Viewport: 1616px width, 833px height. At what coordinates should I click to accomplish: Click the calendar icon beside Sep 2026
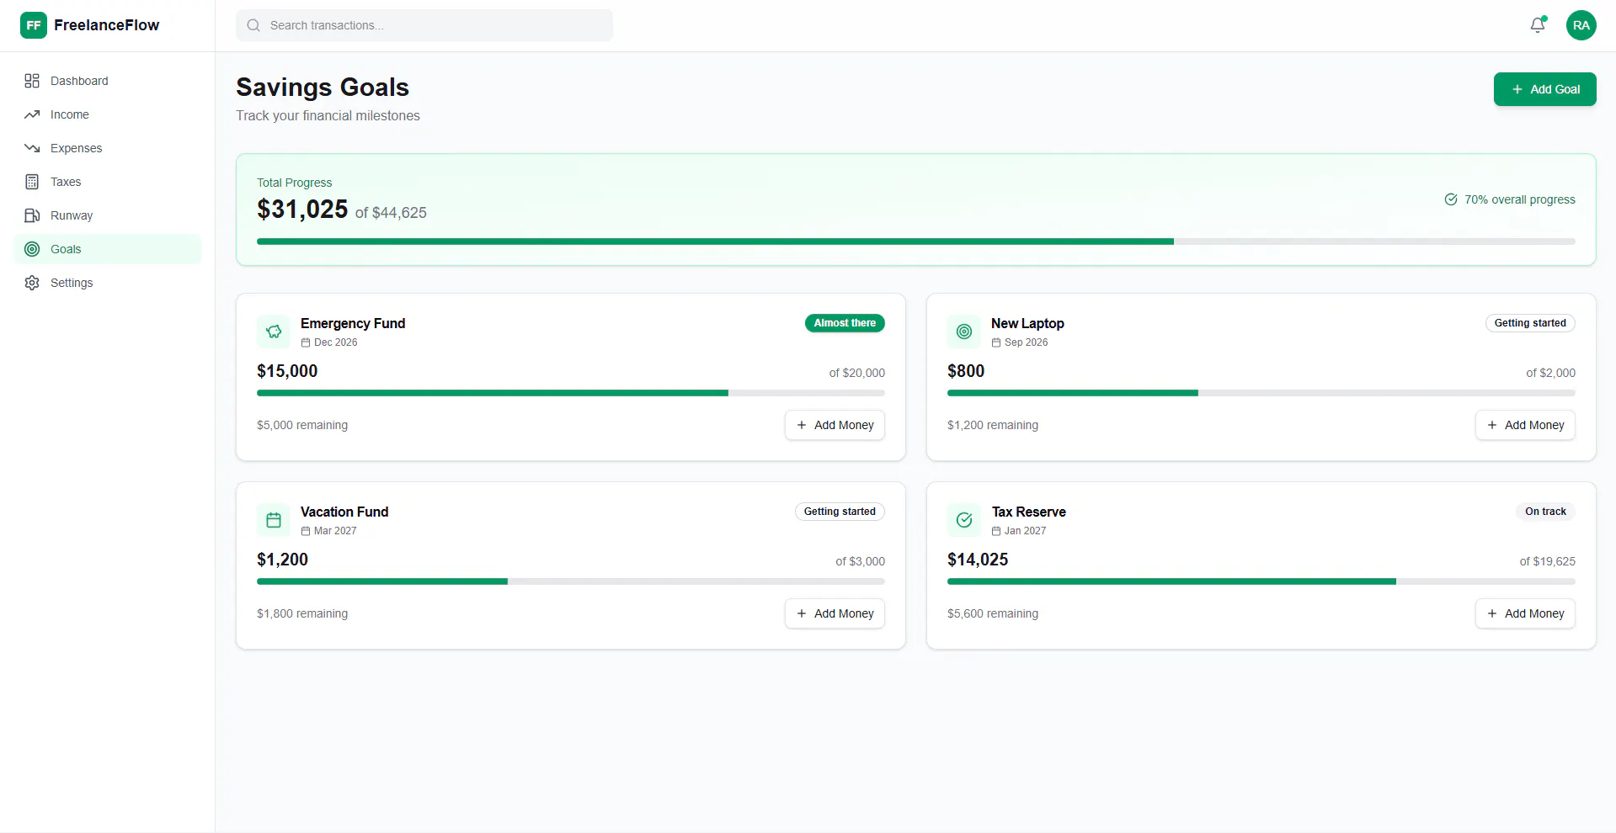click(996, 342)
